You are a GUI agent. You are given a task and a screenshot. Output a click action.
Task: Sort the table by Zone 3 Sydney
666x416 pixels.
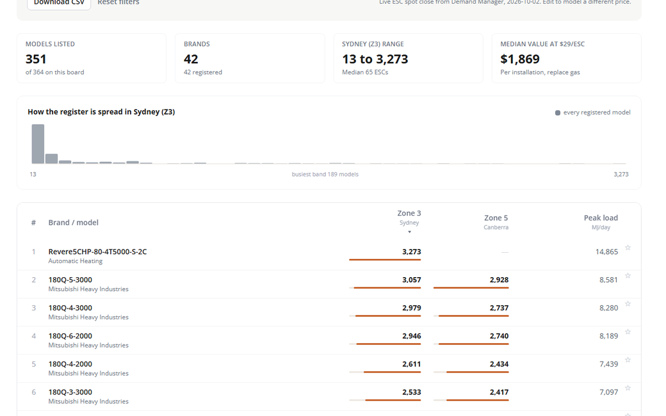[409, 221]
